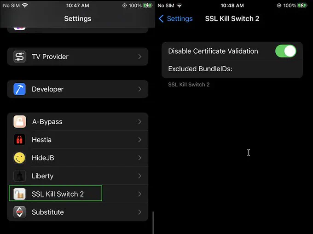Viewport: 313px width, 234px height.
Task: Tap the blue back chevron icon
Action: [x=161, y=18]
